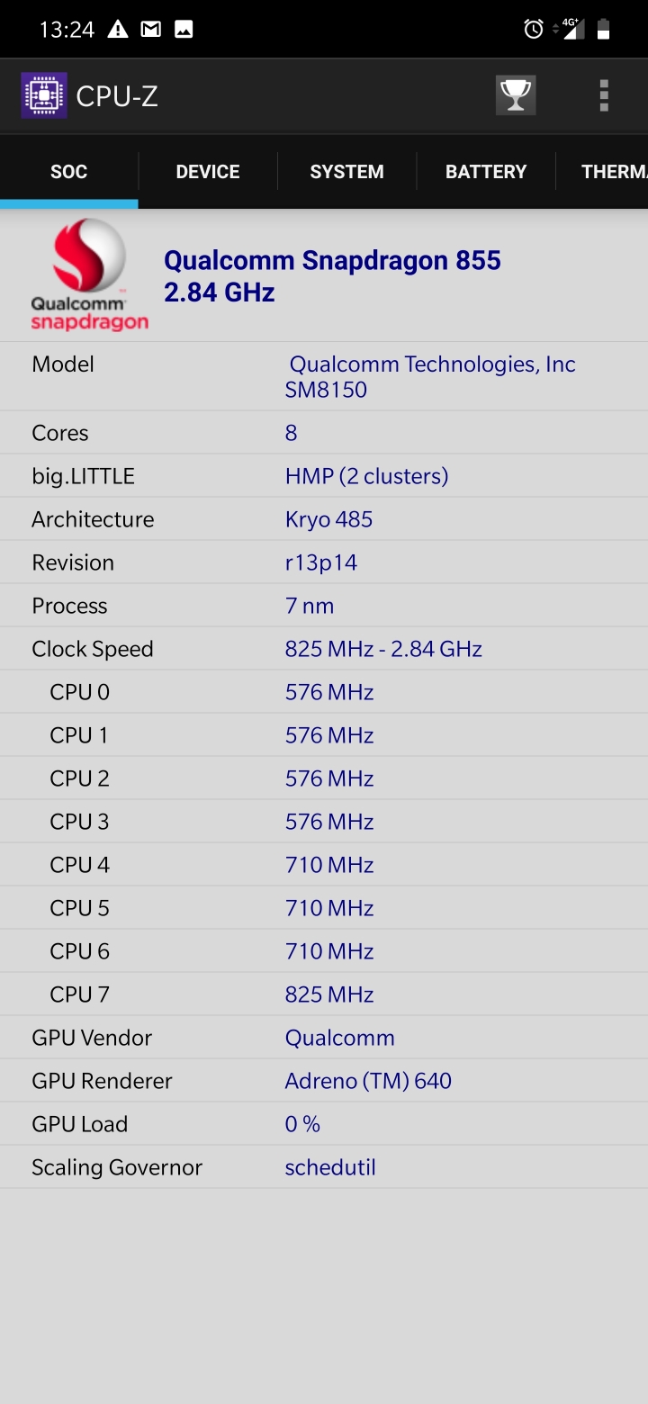Open the three-dot overflow menu

[x=604, y=95]
